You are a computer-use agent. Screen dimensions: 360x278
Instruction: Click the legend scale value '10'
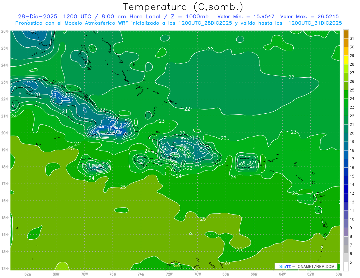click(x=352, y=219)
